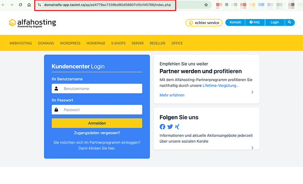Open the WEBHOSTING menu
This screenshot has height=184, width=303.
click(x=21, y=43)
